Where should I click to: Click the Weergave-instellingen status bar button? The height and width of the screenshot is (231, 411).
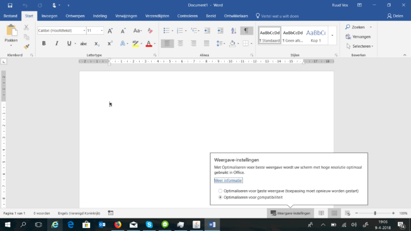tap(290, 213)
